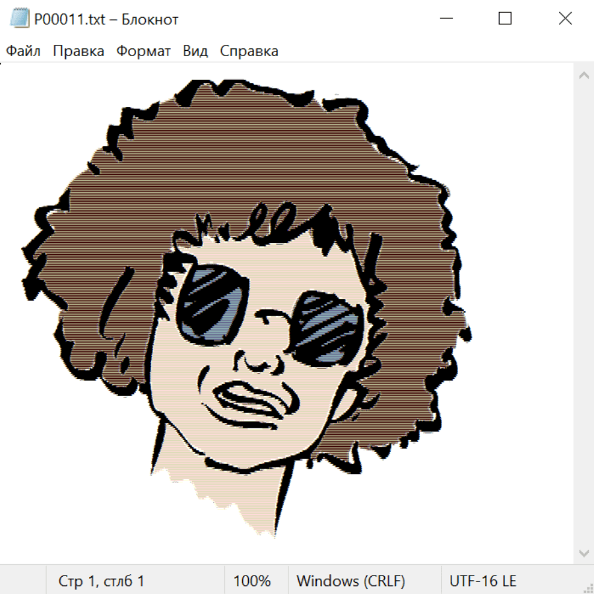
Task: Click the 100% zoom status indicator
Action: (252, 581)
